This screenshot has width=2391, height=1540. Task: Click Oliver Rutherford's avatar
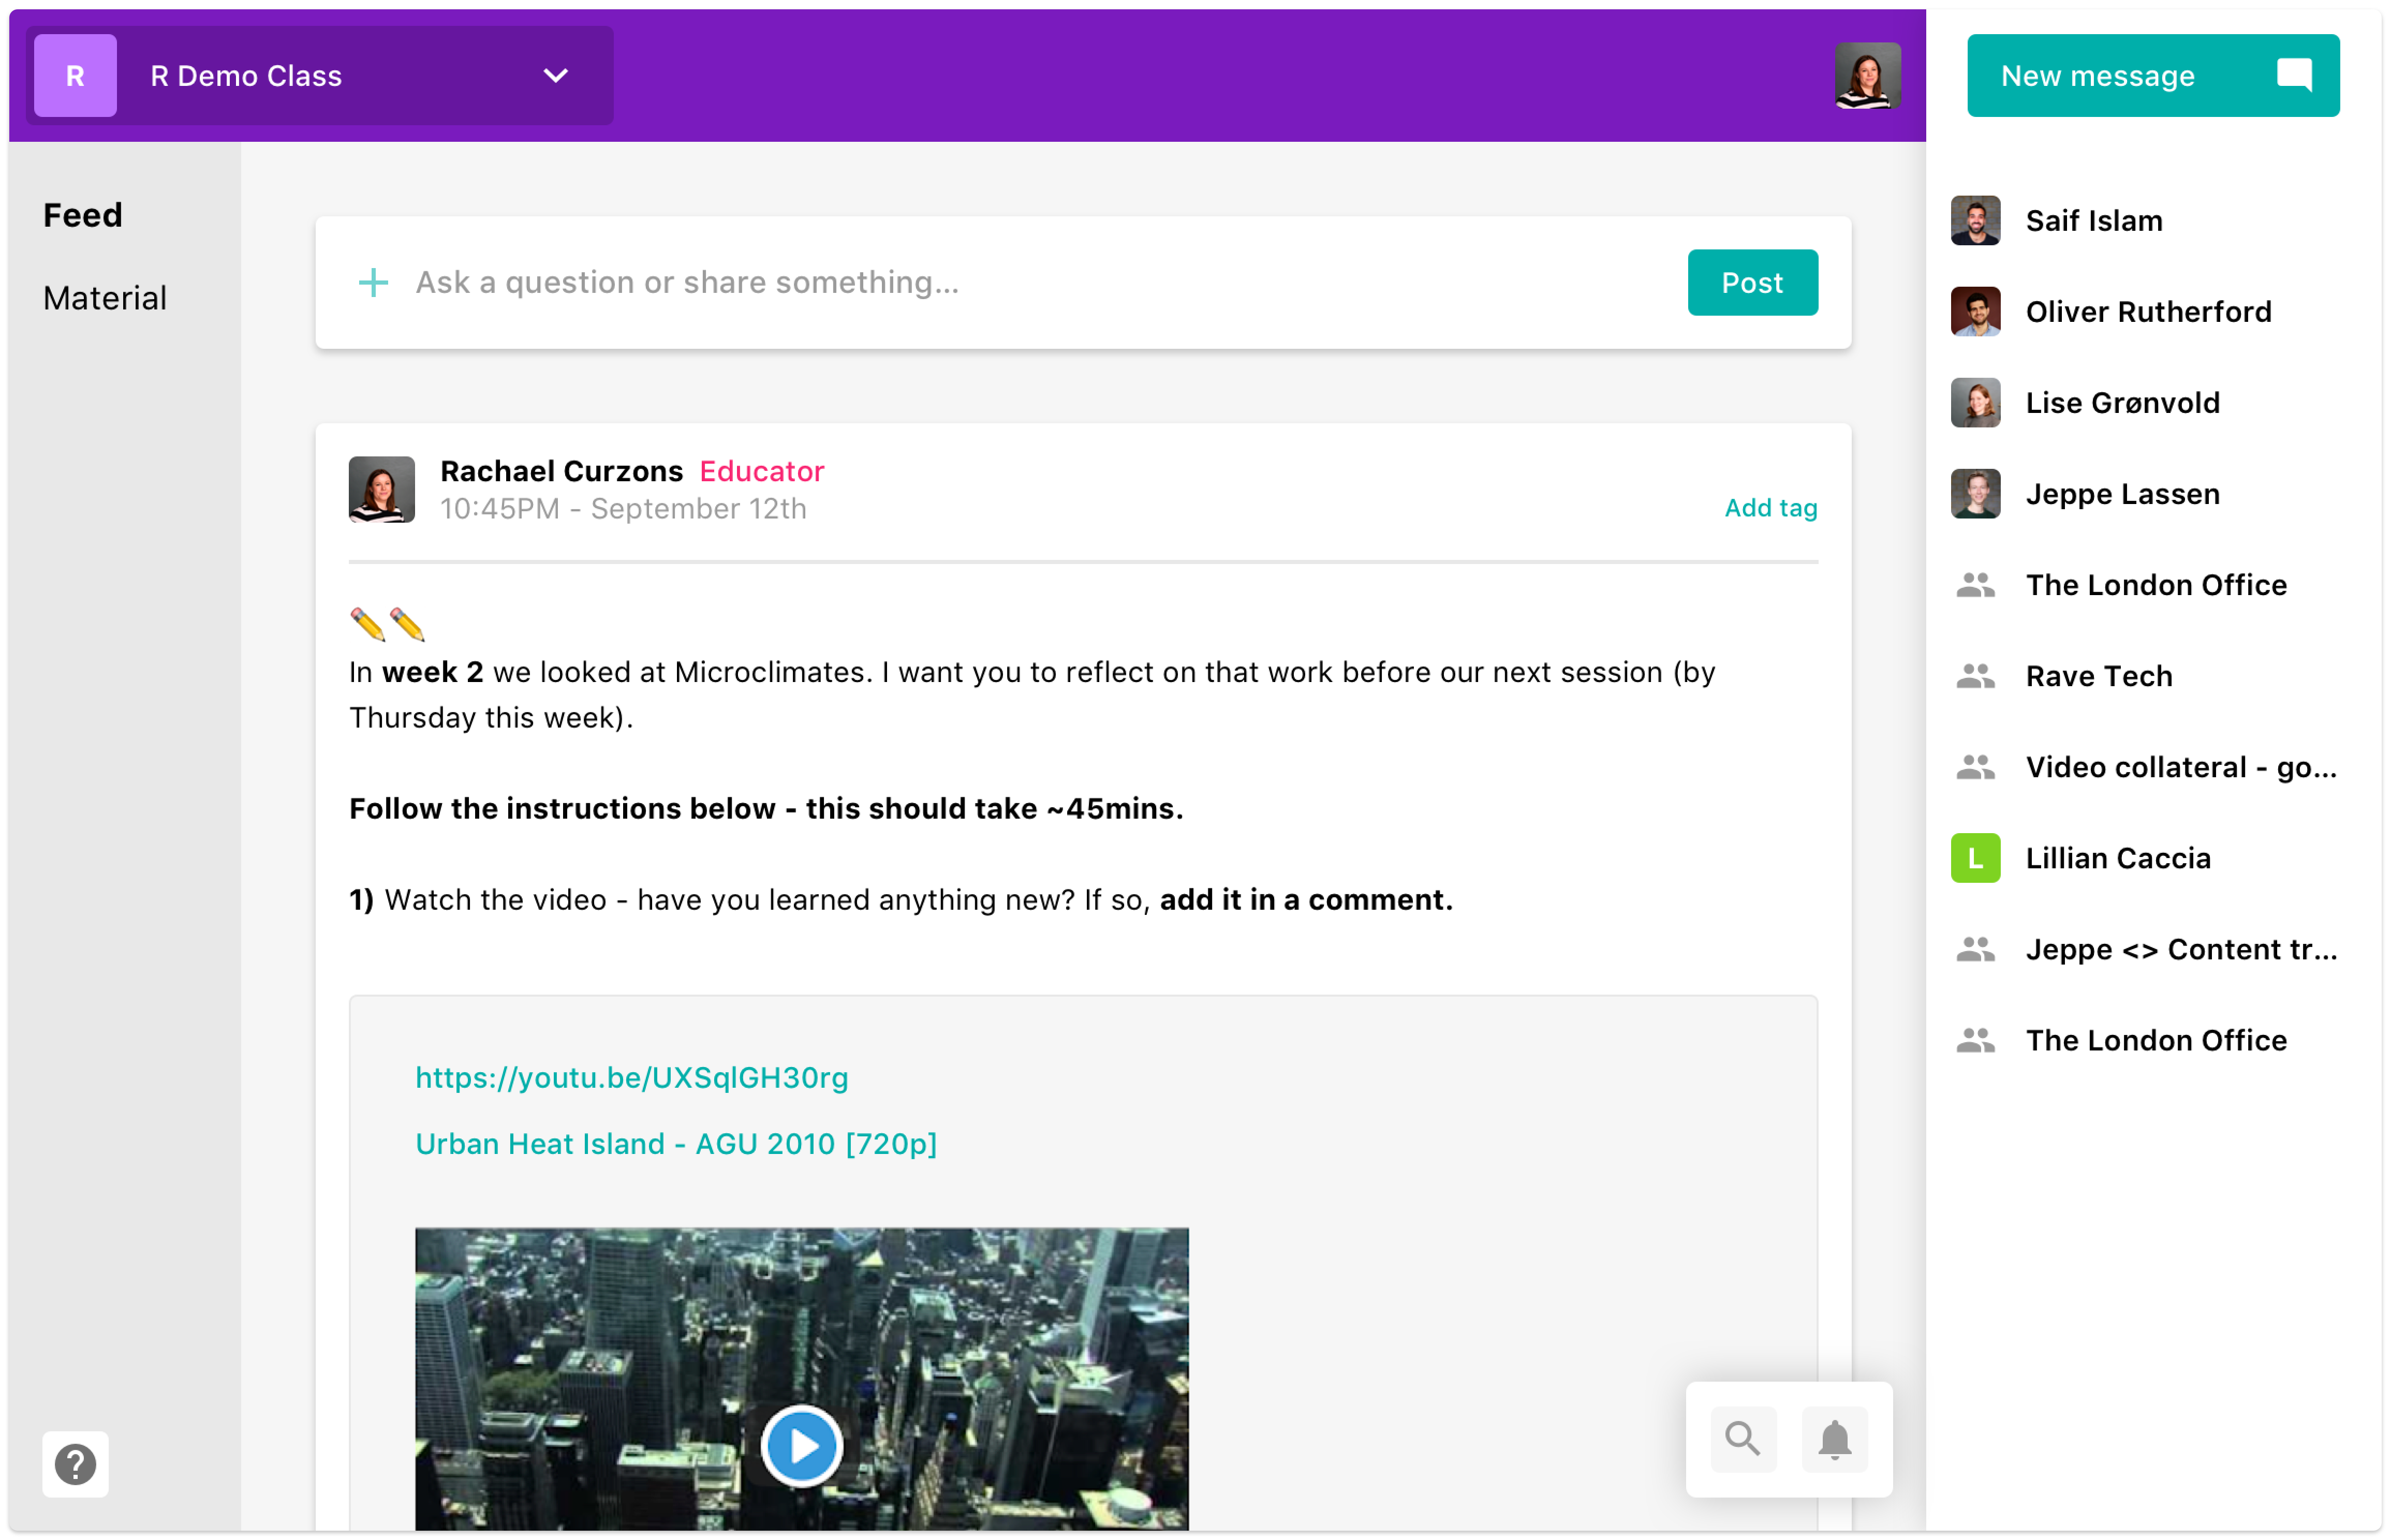click(1975, 311)
